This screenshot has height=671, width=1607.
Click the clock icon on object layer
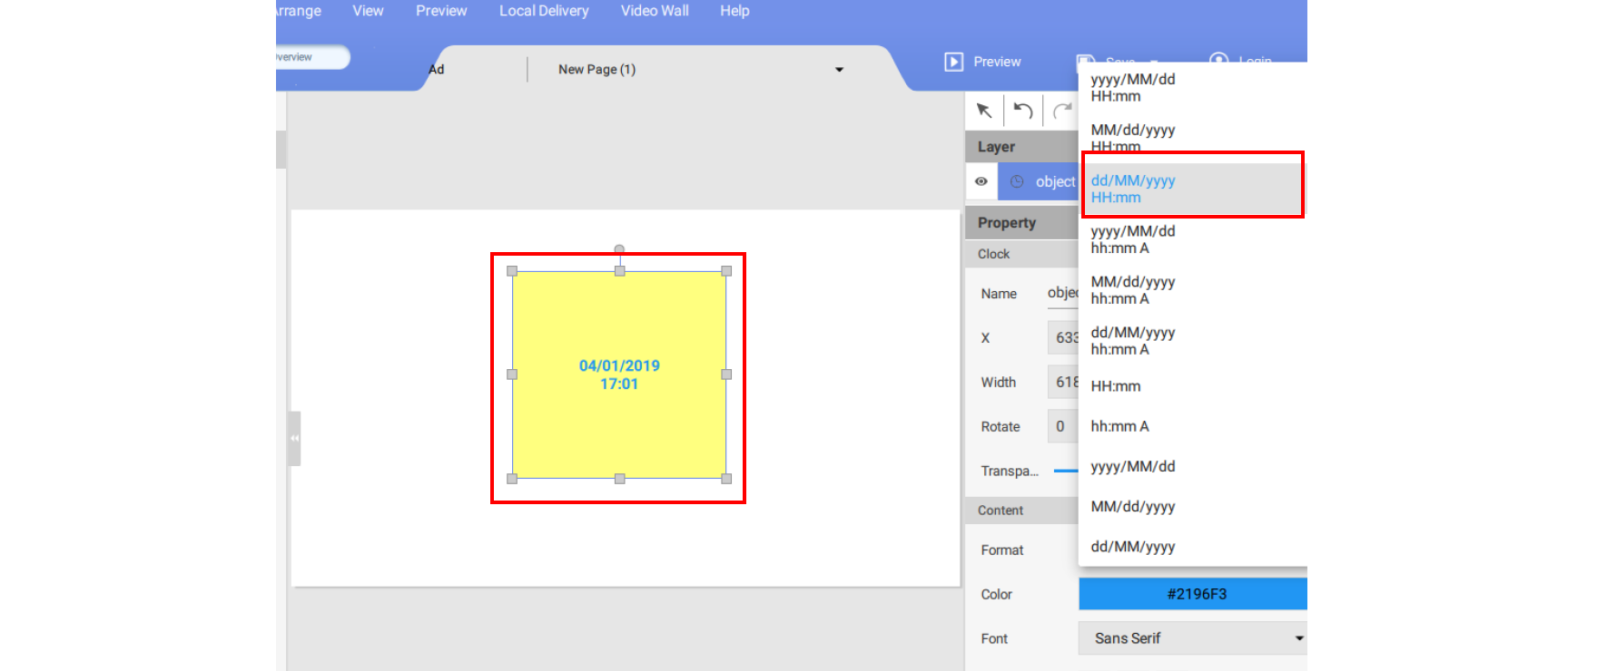point(1017,181)
